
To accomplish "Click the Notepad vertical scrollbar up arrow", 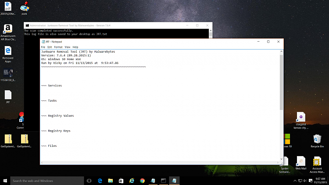I will 281,51.
